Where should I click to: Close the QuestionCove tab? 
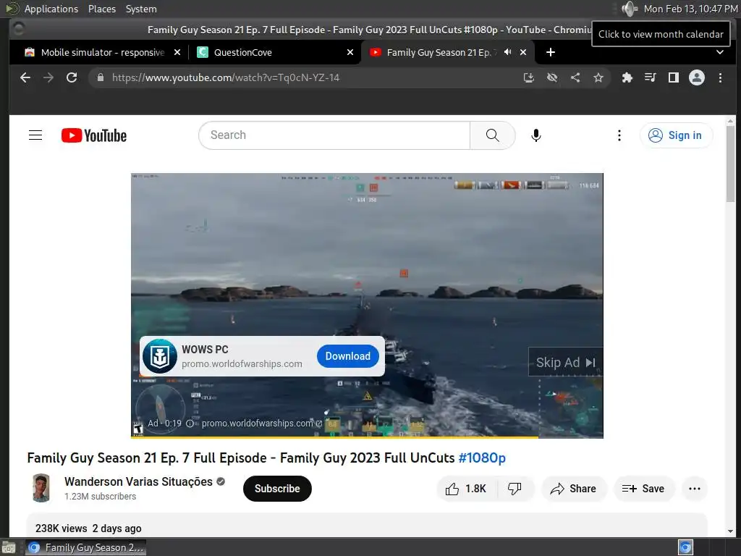[x=350, y=52]
